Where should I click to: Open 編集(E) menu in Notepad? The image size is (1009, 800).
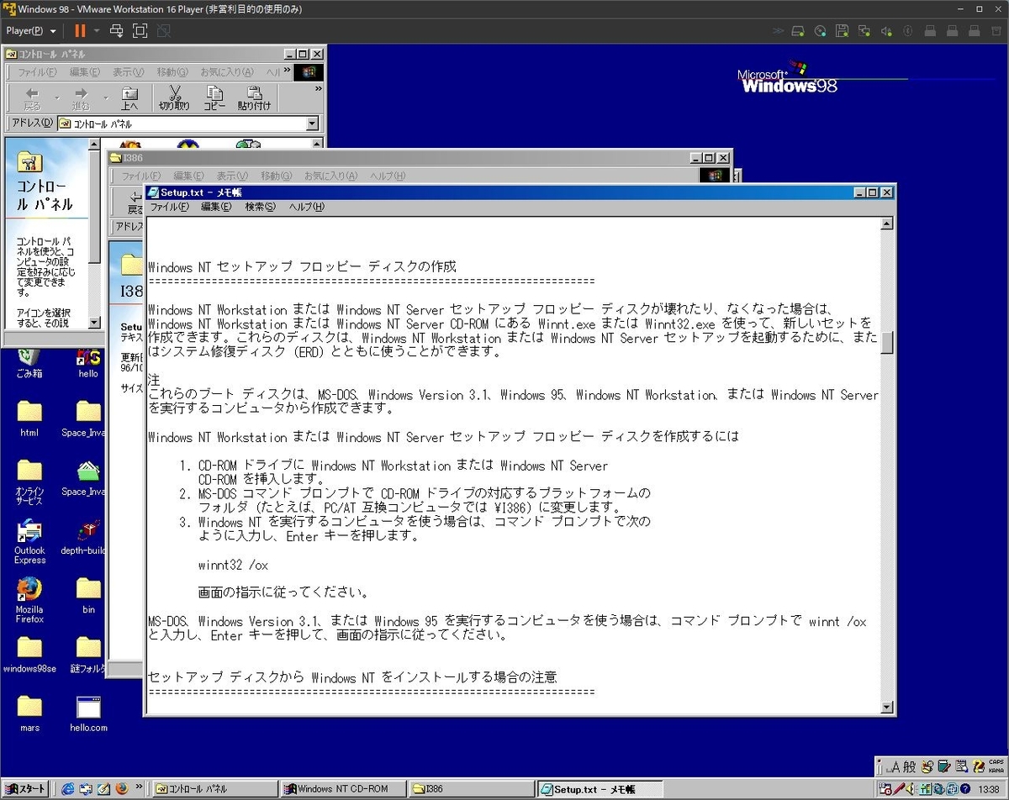[x=216, y=207]
